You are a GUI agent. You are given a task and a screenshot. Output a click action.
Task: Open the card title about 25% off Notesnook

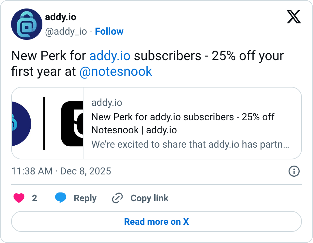pyautogui.click(x=183, y=123)
